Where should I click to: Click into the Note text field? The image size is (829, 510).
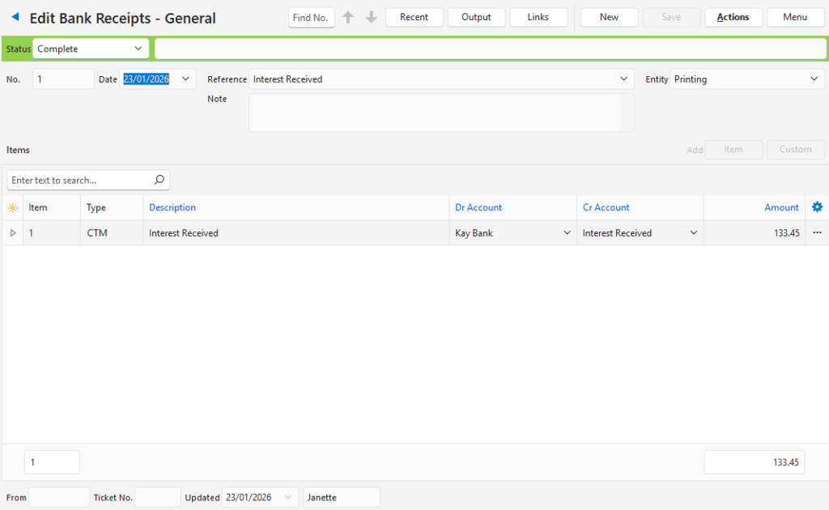tap(434, 113)
